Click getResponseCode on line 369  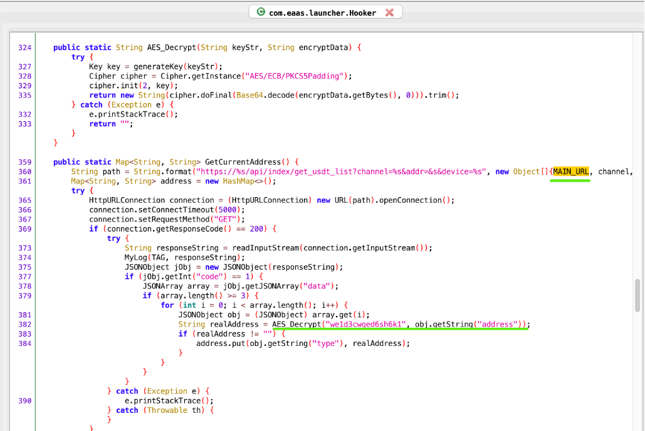(190, 229)
